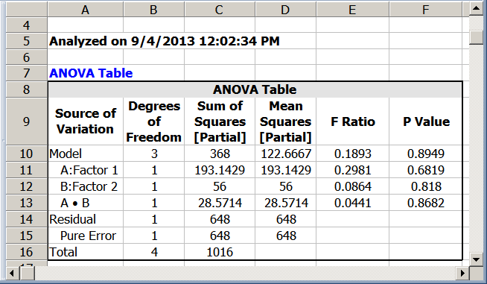
Task: Click the Pure Error mean squares '648'
Action: [x=286, y=236]
